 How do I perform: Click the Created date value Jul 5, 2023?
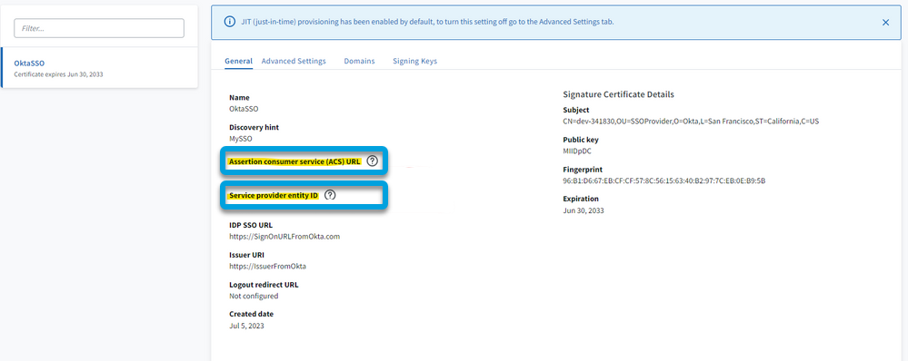[x=246, y=326]
